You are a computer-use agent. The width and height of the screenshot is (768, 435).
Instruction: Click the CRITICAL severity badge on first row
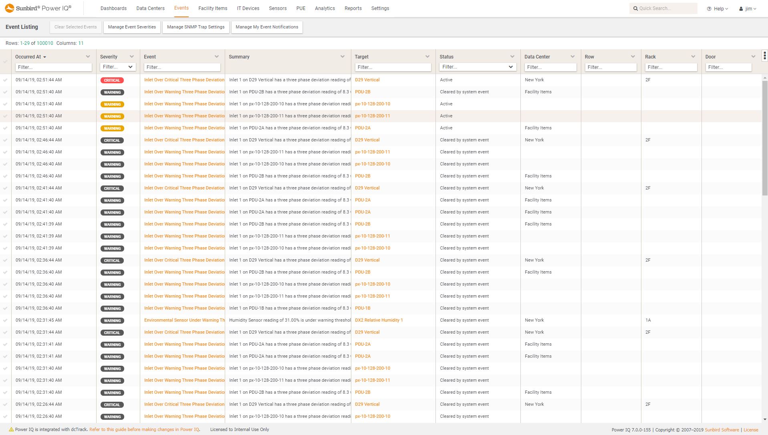pos(112,80)
